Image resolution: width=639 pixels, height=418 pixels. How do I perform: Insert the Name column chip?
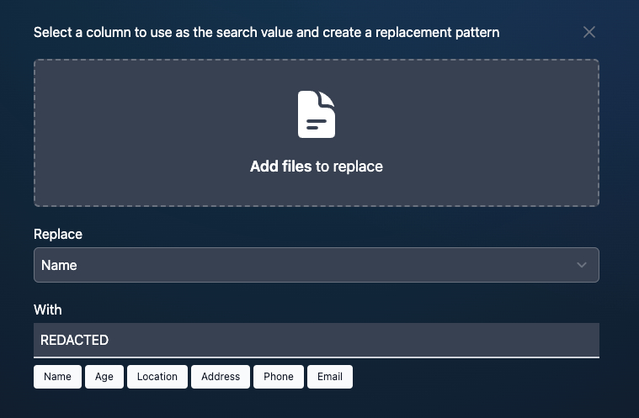tap(57, 377)
